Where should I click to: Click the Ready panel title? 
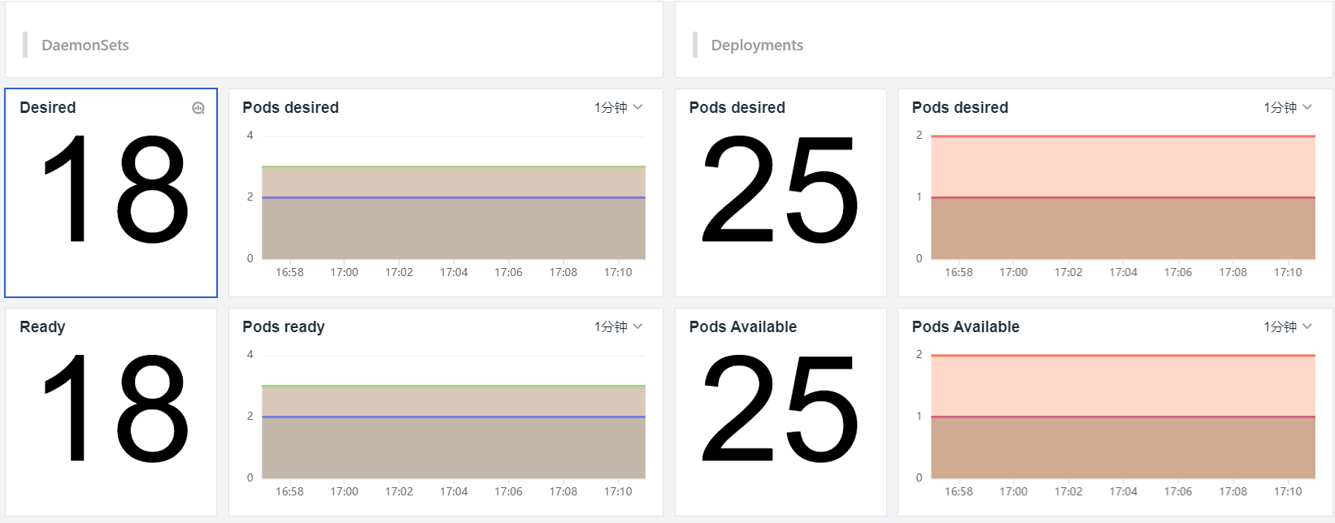(42, 326)
